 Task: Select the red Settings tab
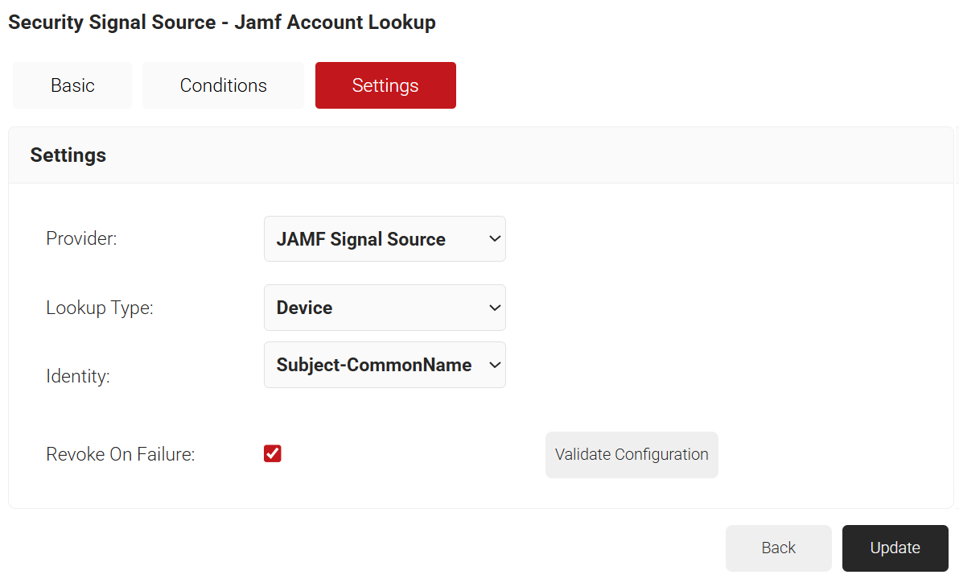[x=385, y=85]
